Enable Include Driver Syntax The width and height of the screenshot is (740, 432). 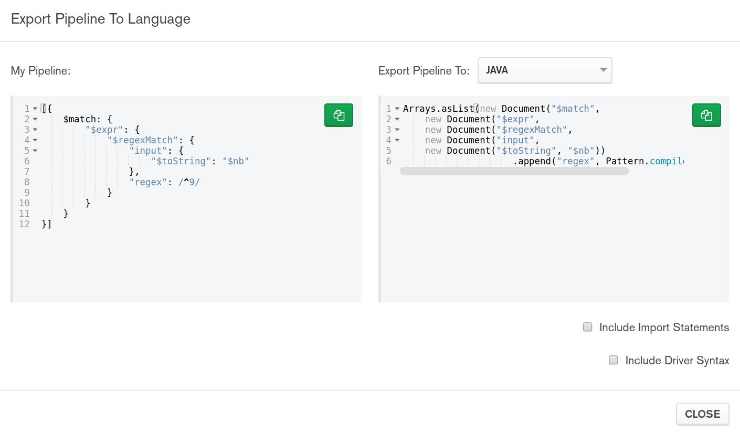pos(613,360)
